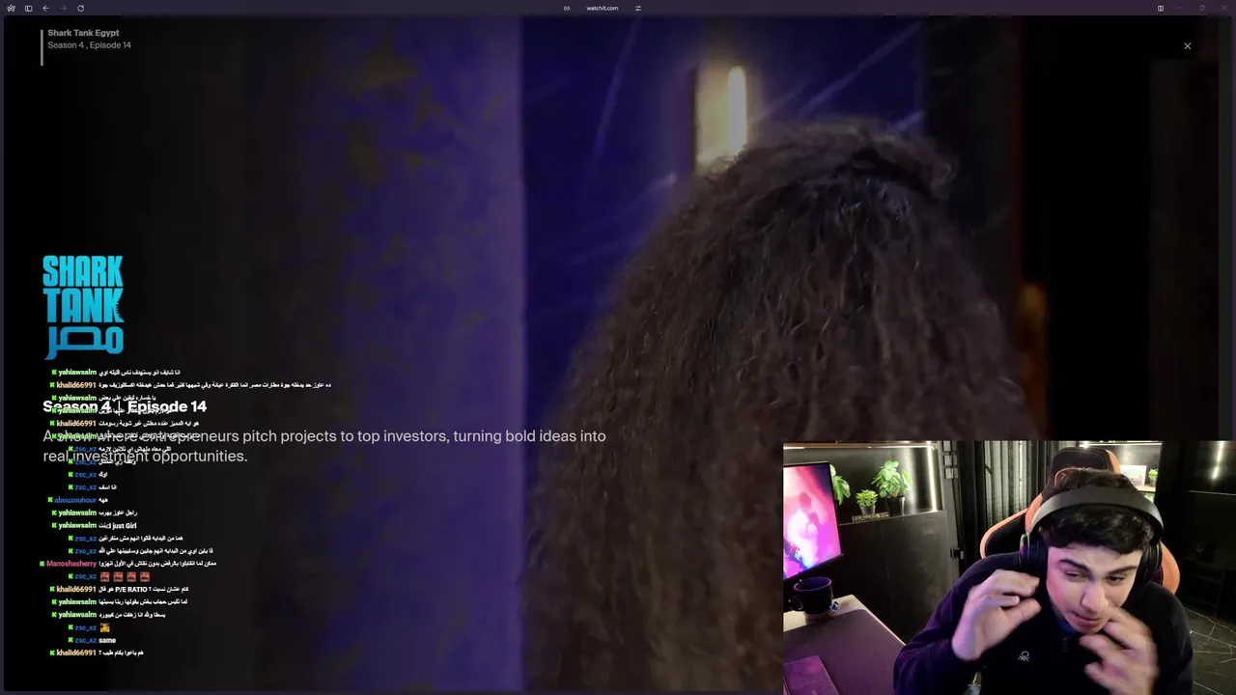The image size is (1236, 695).
Task: Open the split view icon near the window controls
Action: (1161, 8)
